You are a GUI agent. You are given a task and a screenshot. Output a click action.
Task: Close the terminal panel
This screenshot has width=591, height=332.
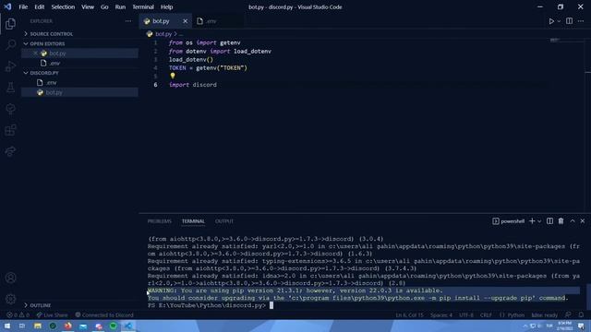[583, 221]
